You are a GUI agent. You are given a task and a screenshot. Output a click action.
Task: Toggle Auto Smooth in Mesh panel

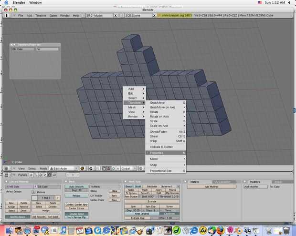(76, 187)
